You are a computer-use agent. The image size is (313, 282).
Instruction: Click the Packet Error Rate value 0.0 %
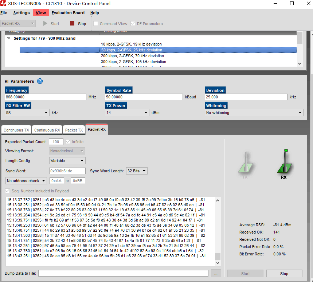click(x=278, y=247)
